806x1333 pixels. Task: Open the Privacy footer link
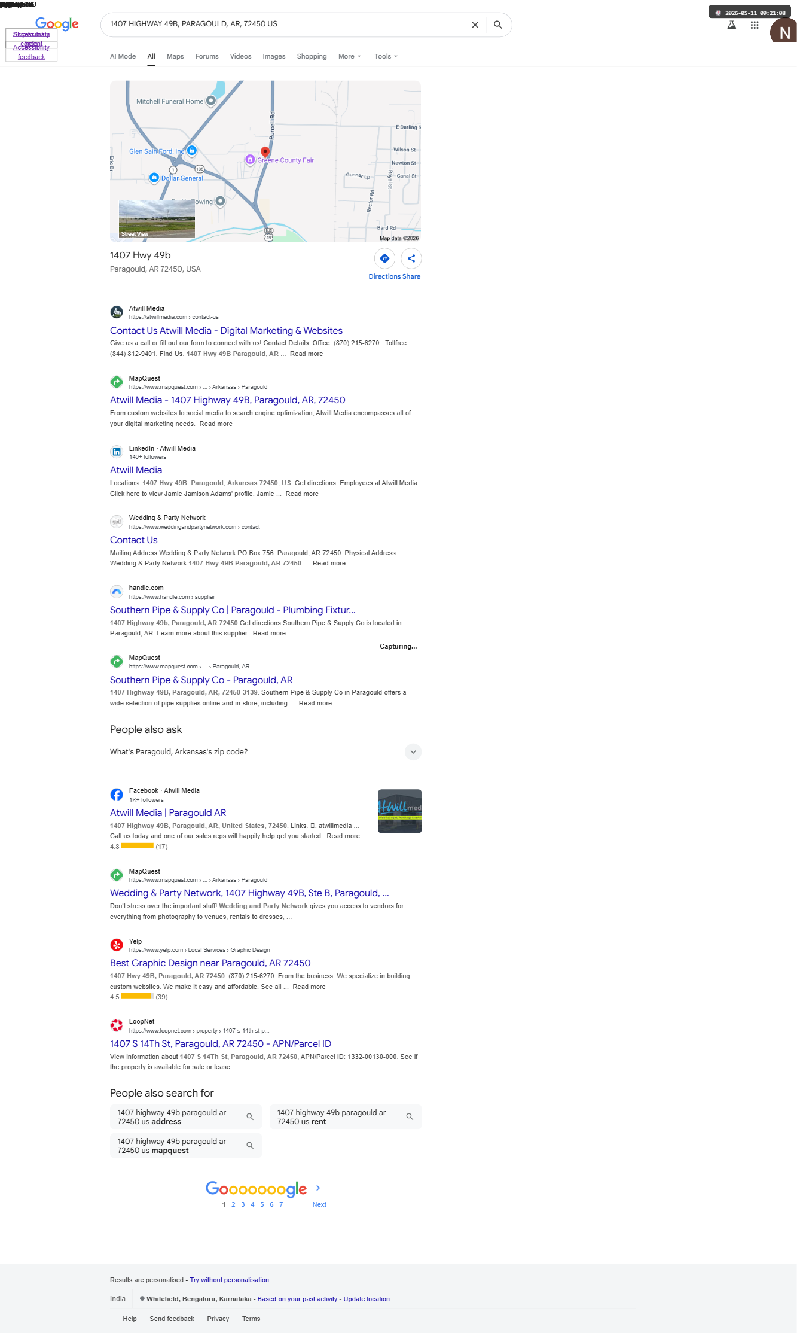(x=218, y=1319)
